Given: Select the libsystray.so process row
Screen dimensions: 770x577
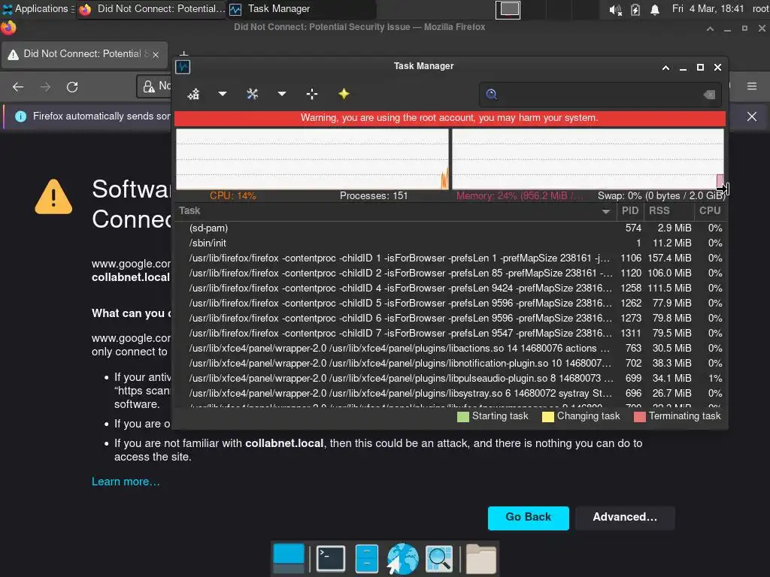Looking at the screenshot, I should coord(450,394).
